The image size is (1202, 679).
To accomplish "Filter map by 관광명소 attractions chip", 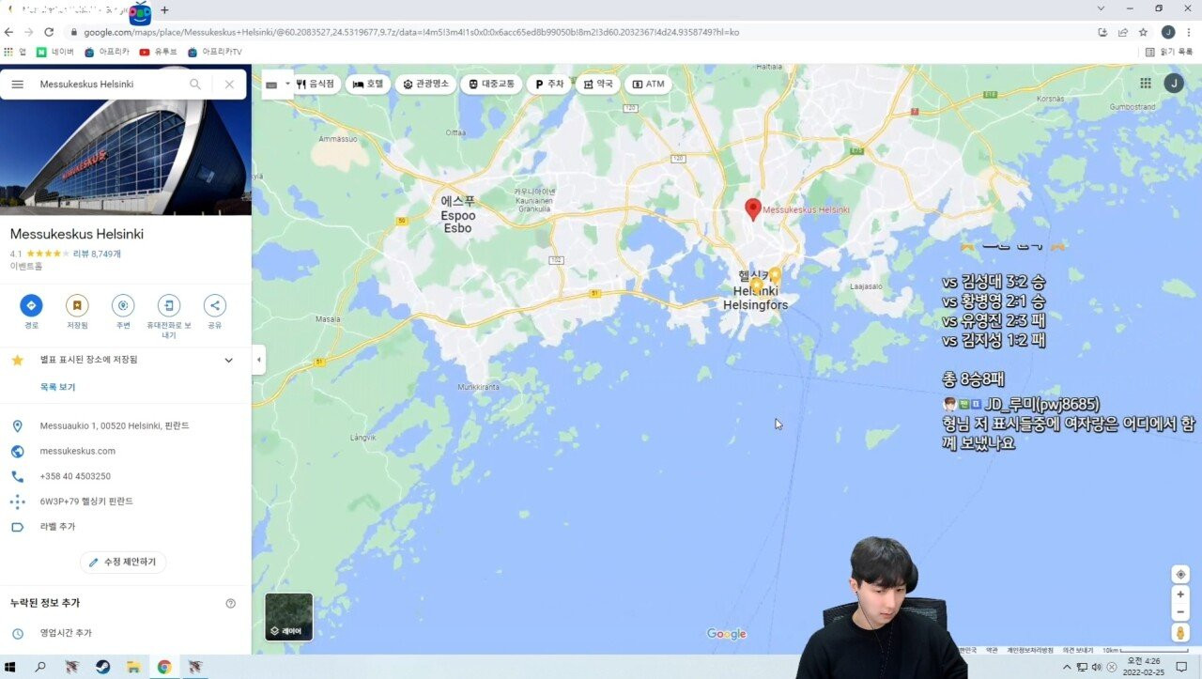I will coord(425,84).
